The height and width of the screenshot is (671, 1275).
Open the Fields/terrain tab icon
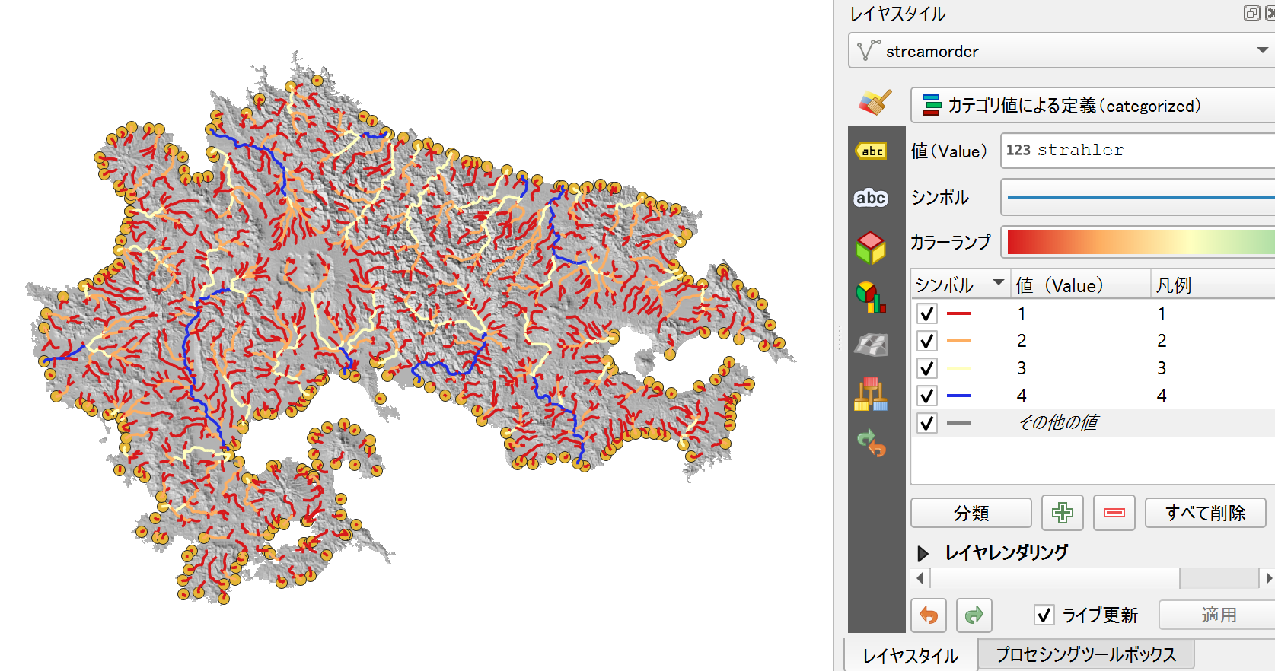coord(871,345)
